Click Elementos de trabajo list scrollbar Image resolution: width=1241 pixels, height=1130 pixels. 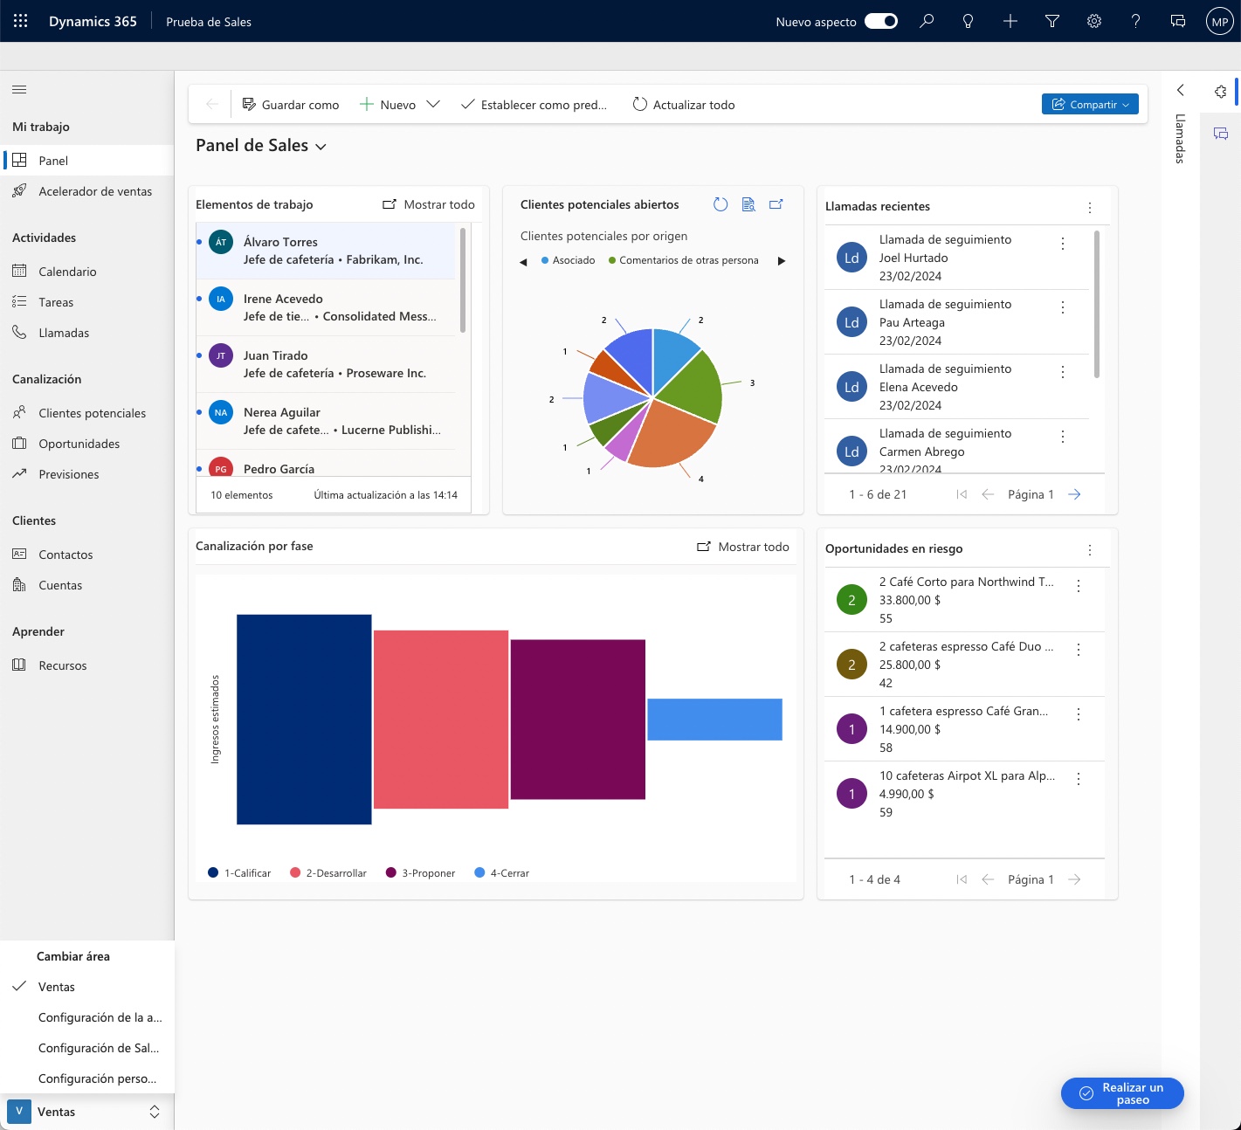coord(462,279)
